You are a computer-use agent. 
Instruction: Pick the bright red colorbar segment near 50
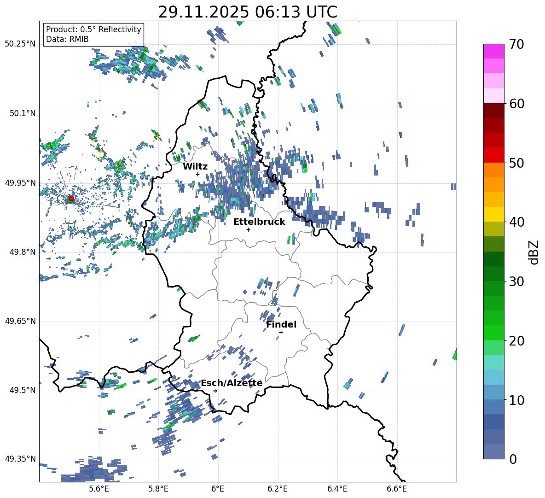coord(493,155)
